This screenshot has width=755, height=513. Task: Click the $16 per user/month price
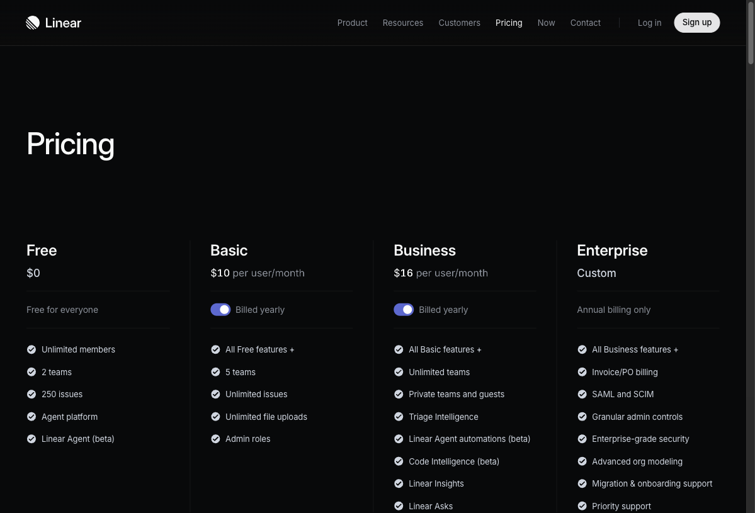pyautogui.click(x=441, y=273)
